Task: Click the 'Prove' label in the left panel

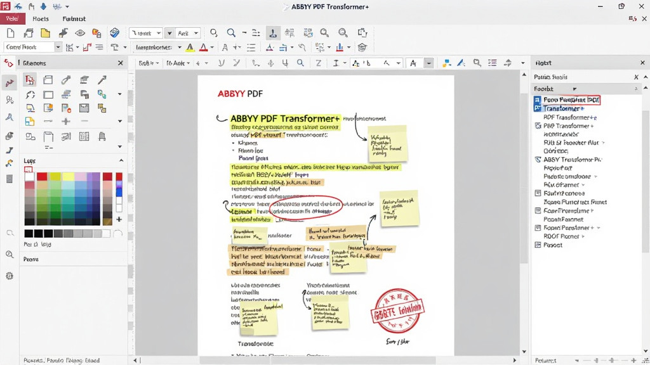Action: click(31, 259)
